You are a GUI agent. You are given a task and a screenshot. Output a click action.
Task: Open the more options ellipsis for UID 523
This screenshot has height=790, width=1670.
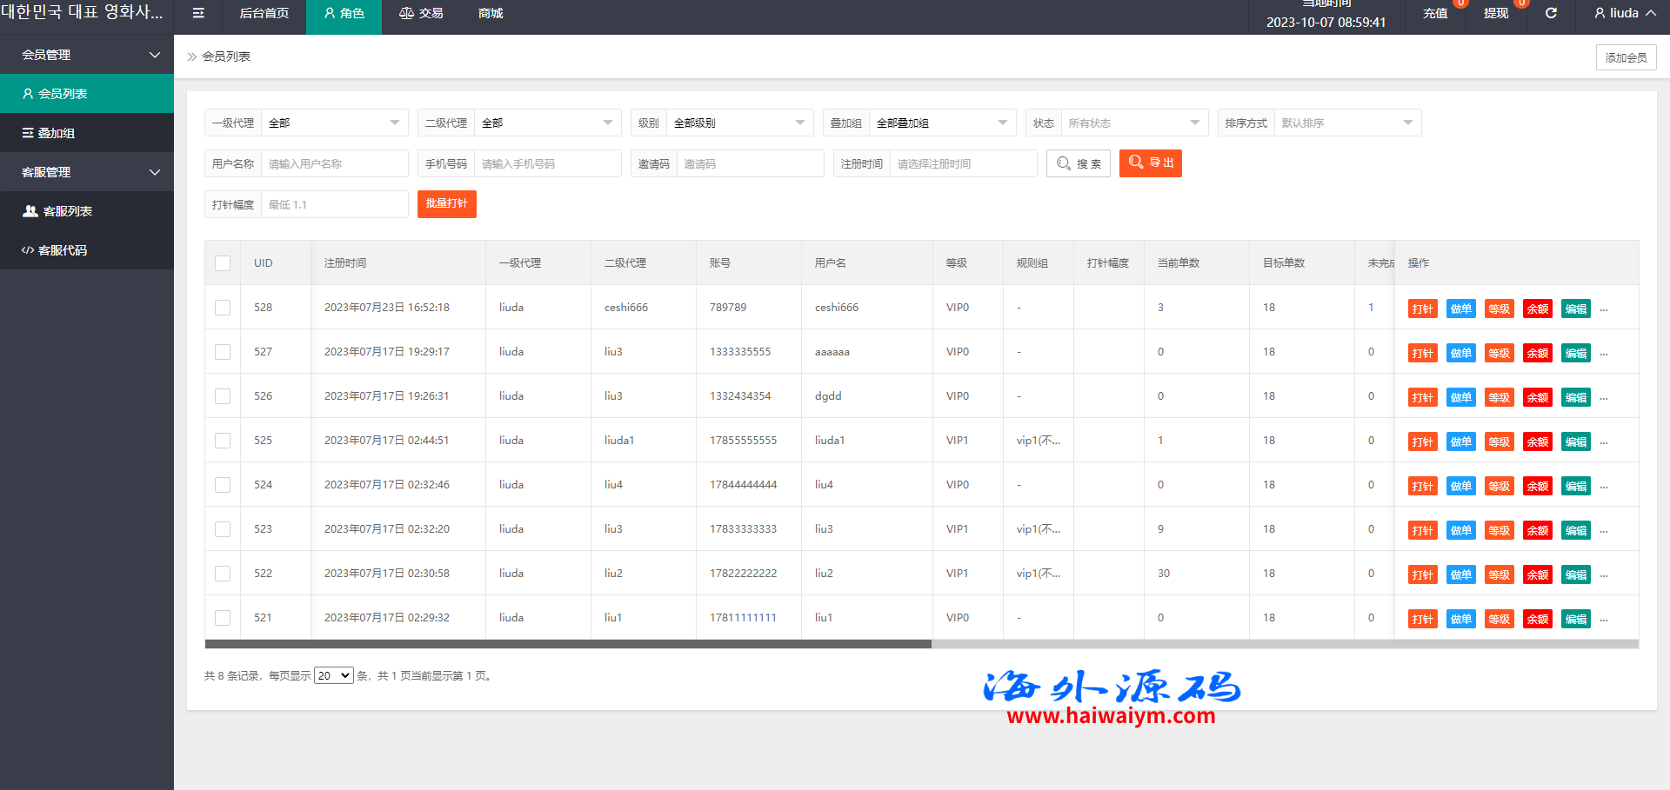1604,530
